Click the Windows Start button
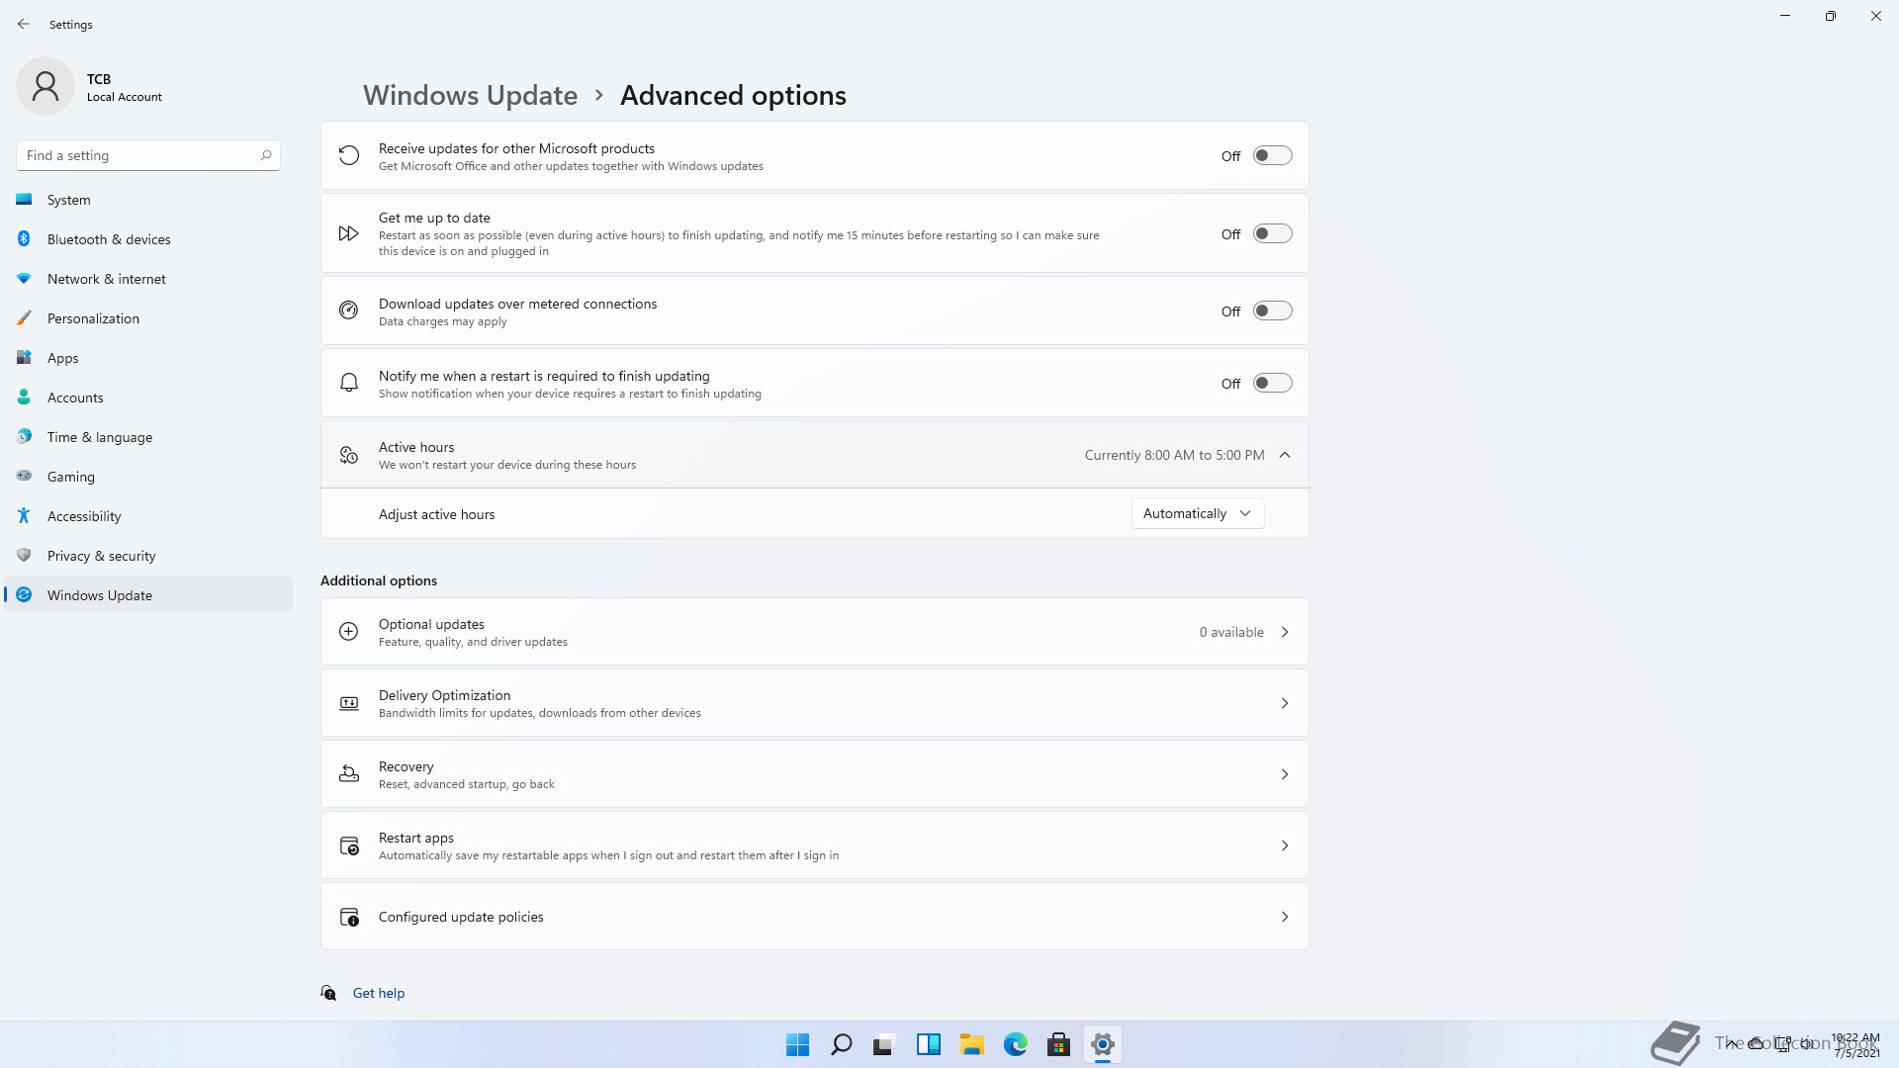Image resolution: width=1899 pixels, height=1068 pixels. pos(797,1044)
